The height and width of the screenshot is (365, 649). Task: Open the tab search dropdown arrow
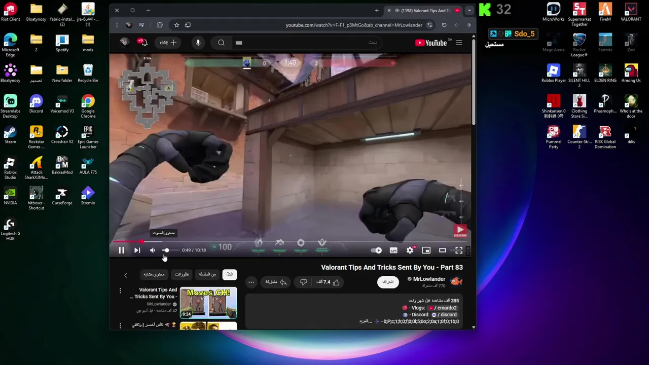(x=469, y=10)
